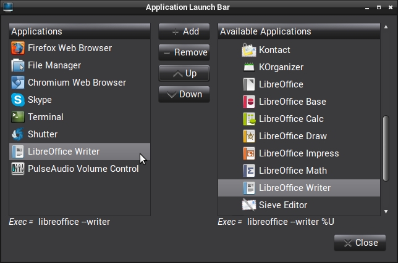Select the "LibreOffice Math" entry text
The height and width of the screenshot is (263, 398).
(x=293, y=171)
